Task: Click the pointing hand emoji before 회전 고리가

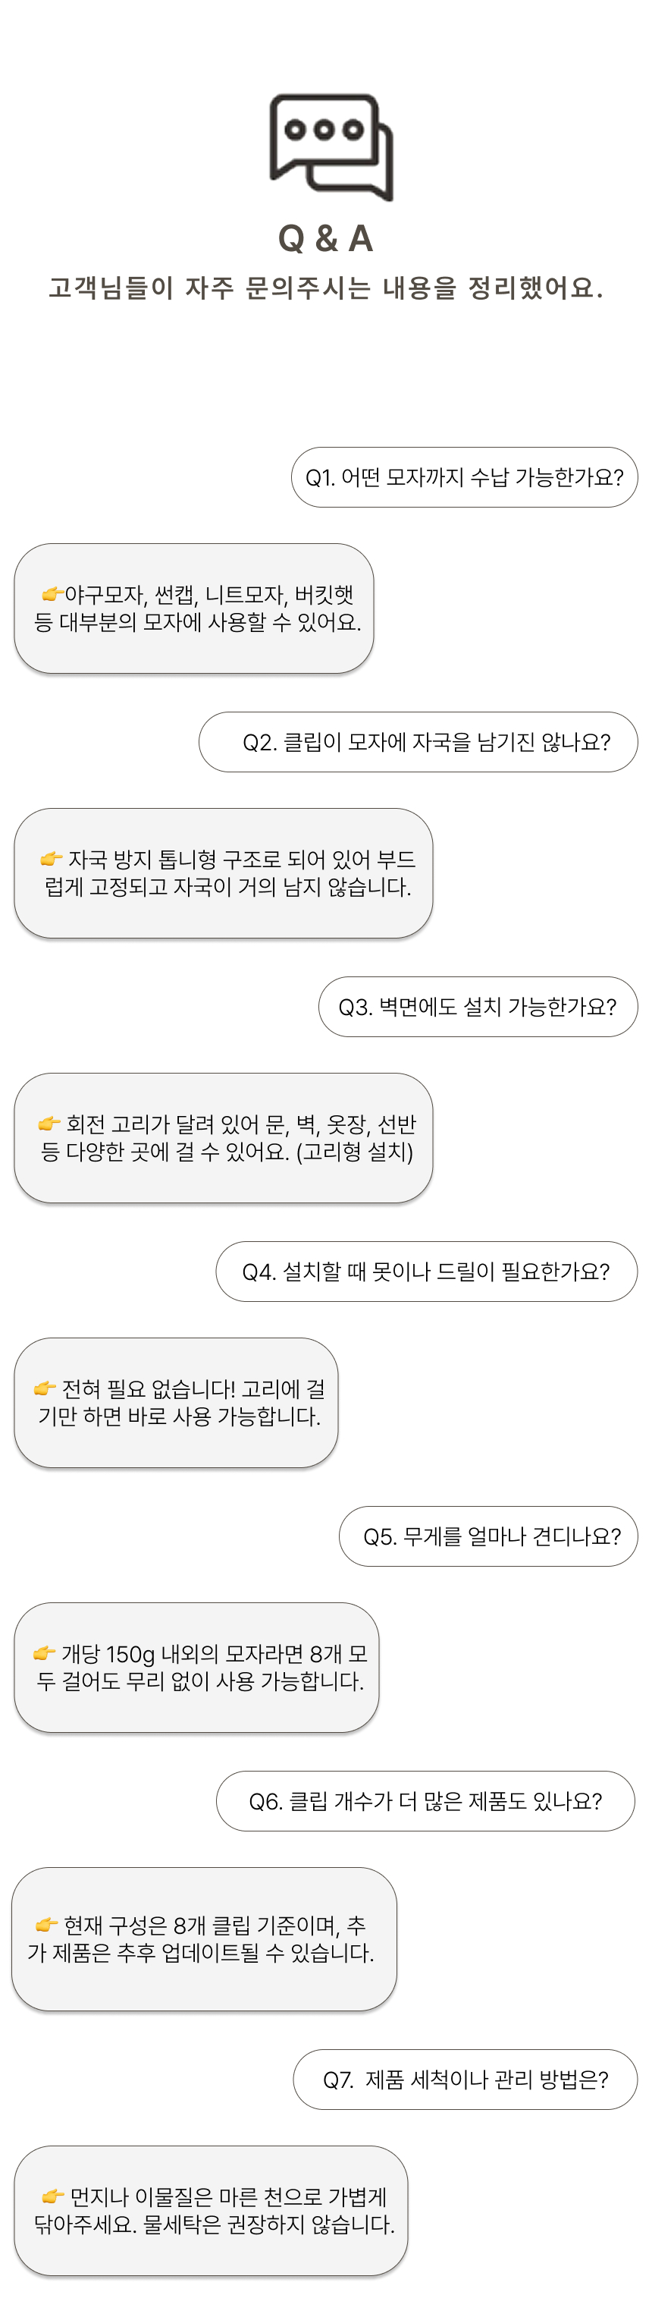Action: 49,1124
